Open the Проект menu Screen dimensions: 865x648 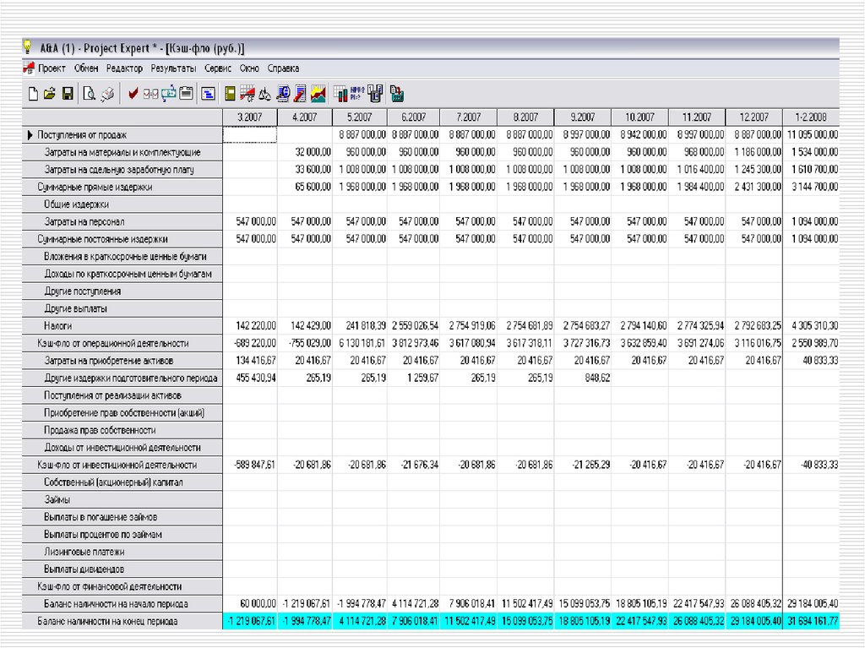point(52,68)
